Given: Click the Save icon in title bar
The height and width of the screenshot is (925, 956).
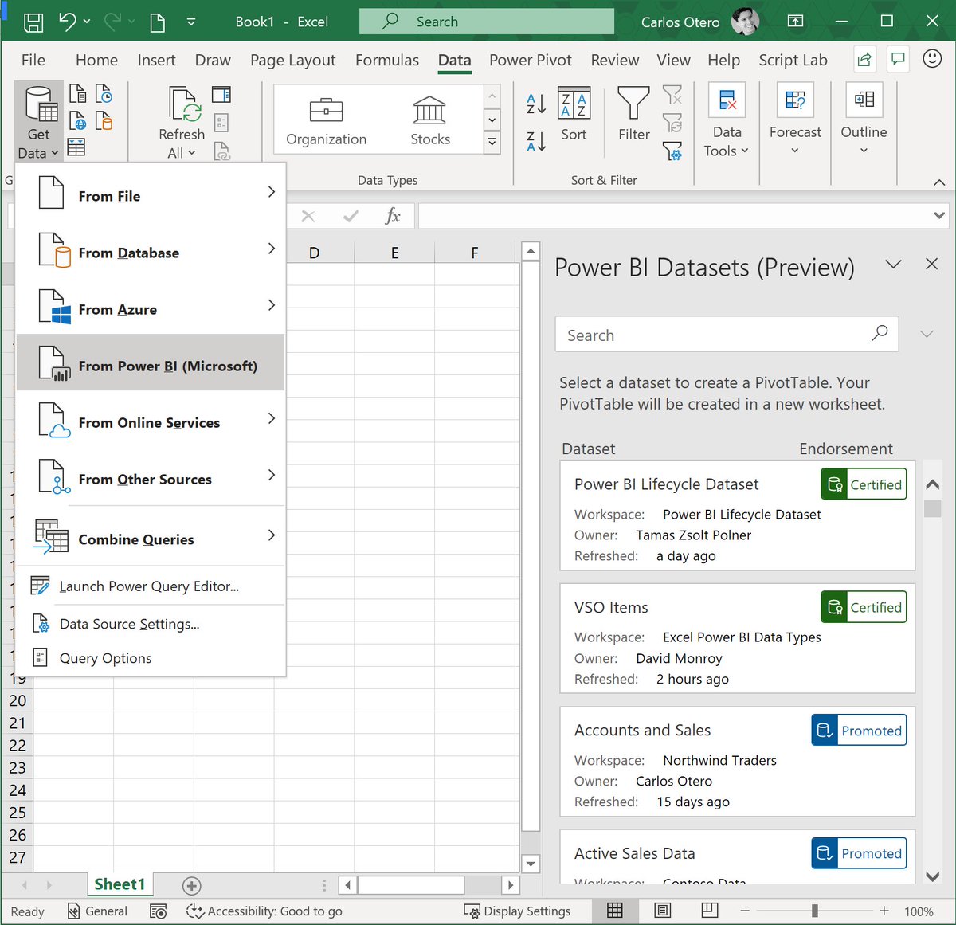Looking at the screenshot, I should point(33,22).
